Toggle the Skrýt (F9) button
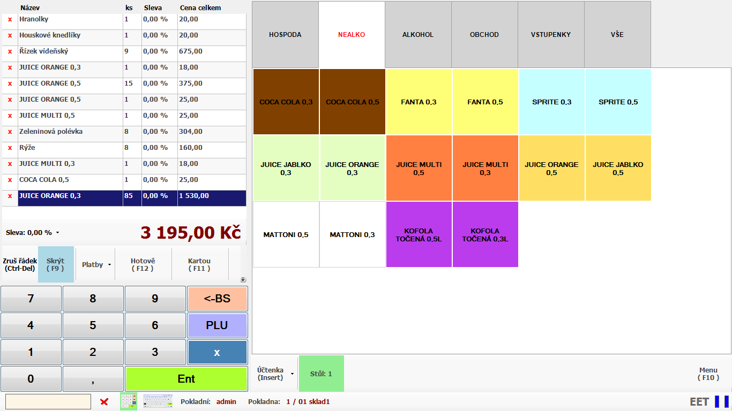Viewport: 732px width, 411px height. (x=56, y=264)
